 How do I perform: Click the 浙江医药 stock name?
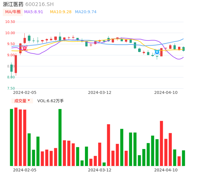click(13, 4)
